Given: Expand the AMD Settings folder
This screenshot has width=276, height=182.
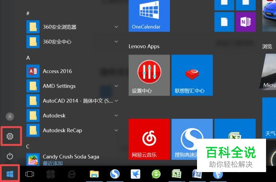Looking at the screenshot, I should pos(116,86).
